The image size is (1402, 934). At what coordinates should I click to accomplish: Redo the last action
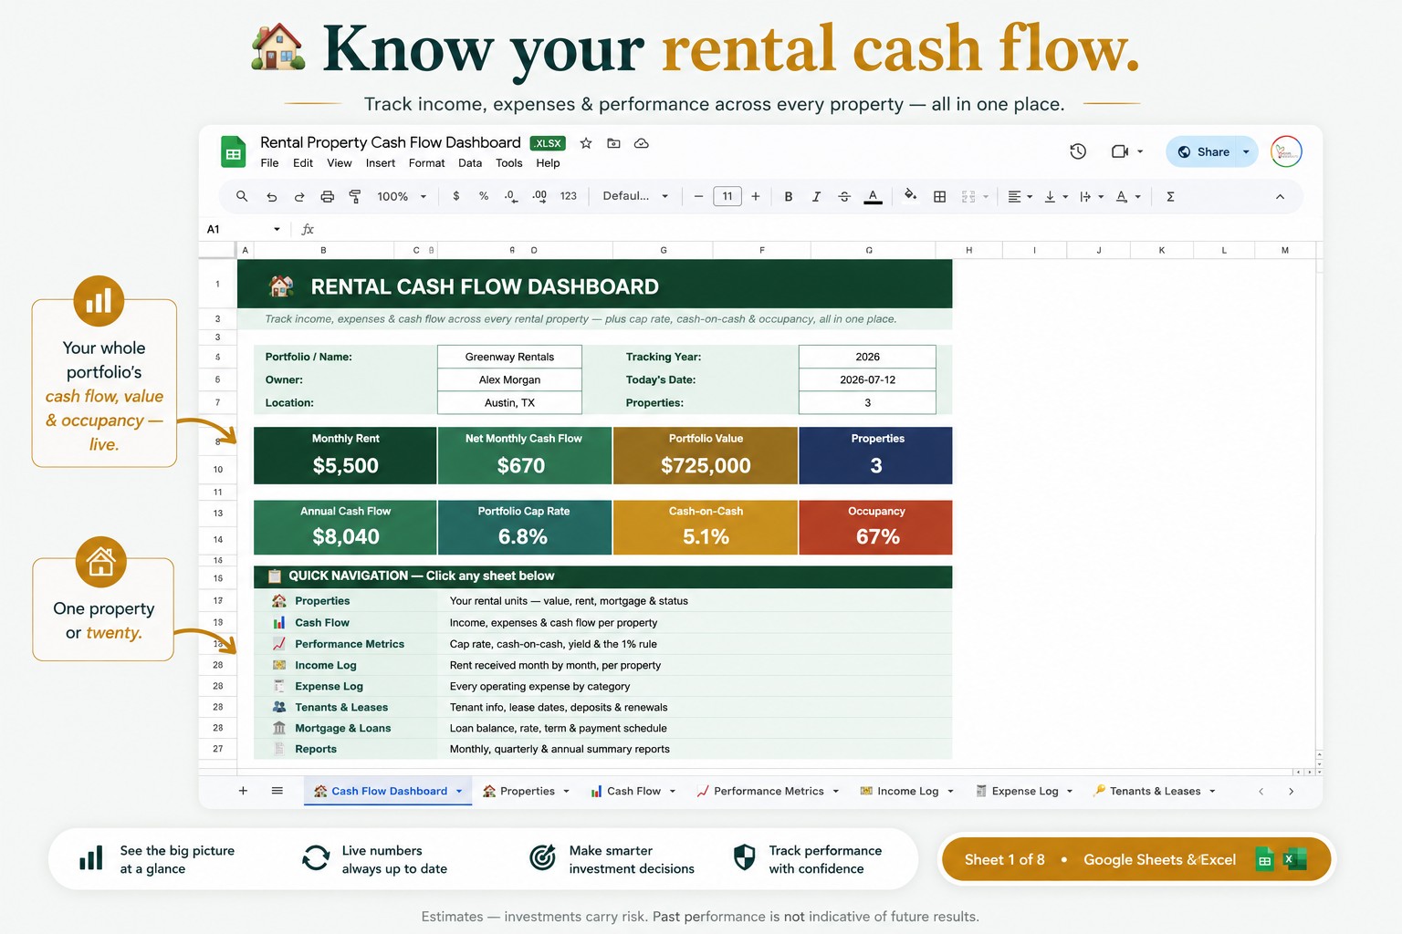point(299,196)
